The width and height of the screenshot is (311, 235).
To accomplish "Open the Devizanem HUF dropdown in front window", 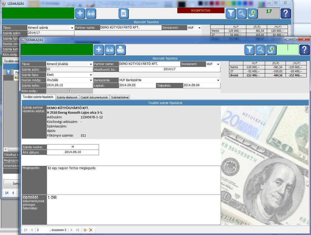I will [x=218, y=64].
